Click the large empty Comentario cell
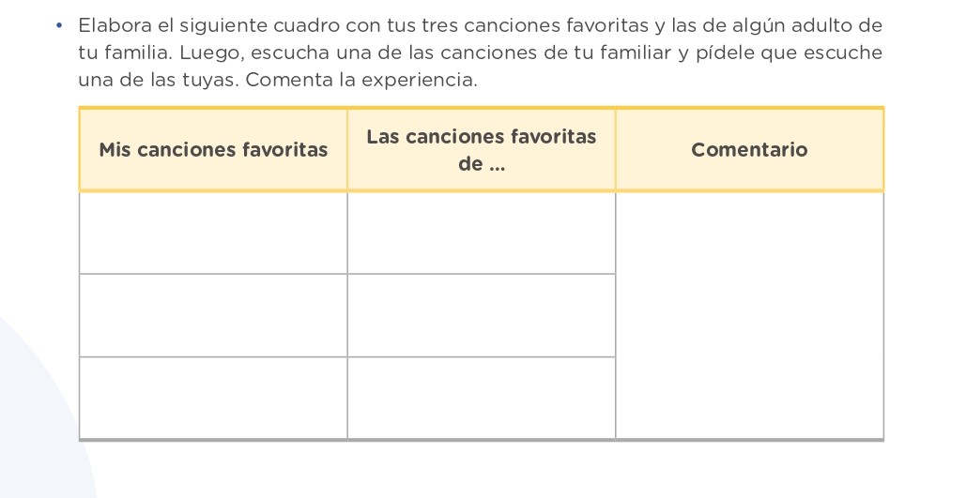Viewport: 966px width, 498px height. point(749,315)
